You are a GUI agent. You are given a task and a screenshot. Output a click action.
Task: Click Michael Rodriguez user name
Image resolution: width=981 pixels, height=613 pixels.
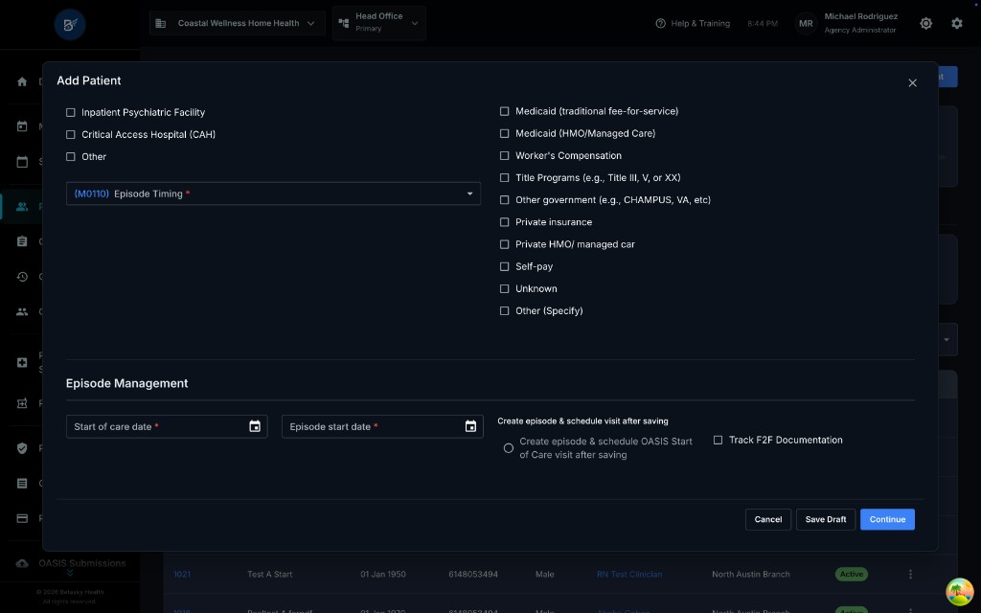(861, 16)
